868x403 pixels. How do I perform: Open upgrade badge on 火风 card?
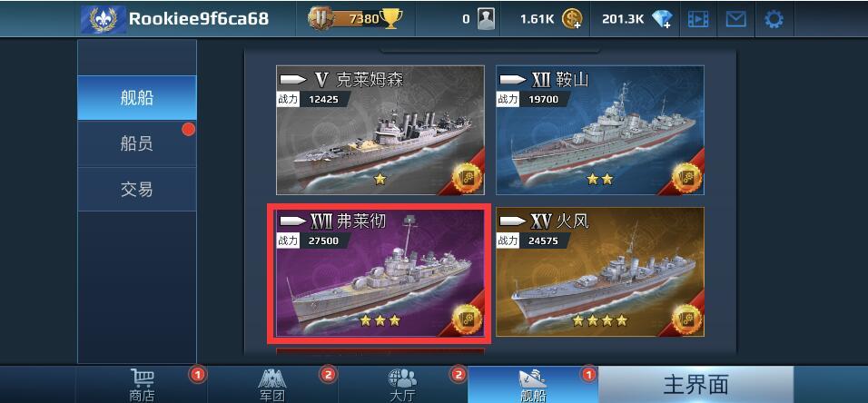(x=686, y=319)
